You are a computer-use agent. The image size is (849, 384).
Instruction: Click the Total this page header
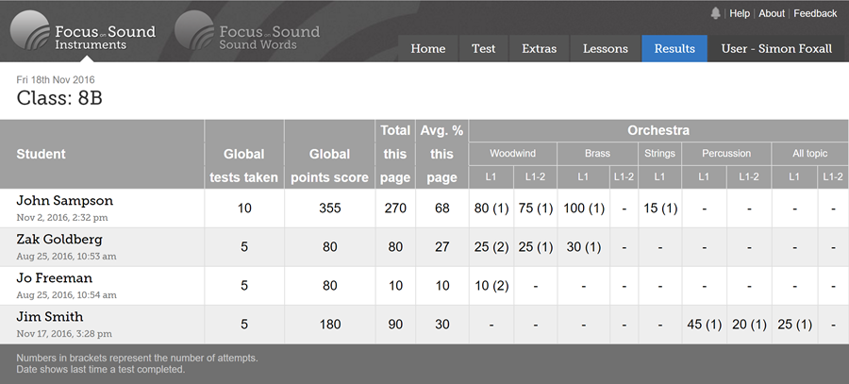pos(395,155)
